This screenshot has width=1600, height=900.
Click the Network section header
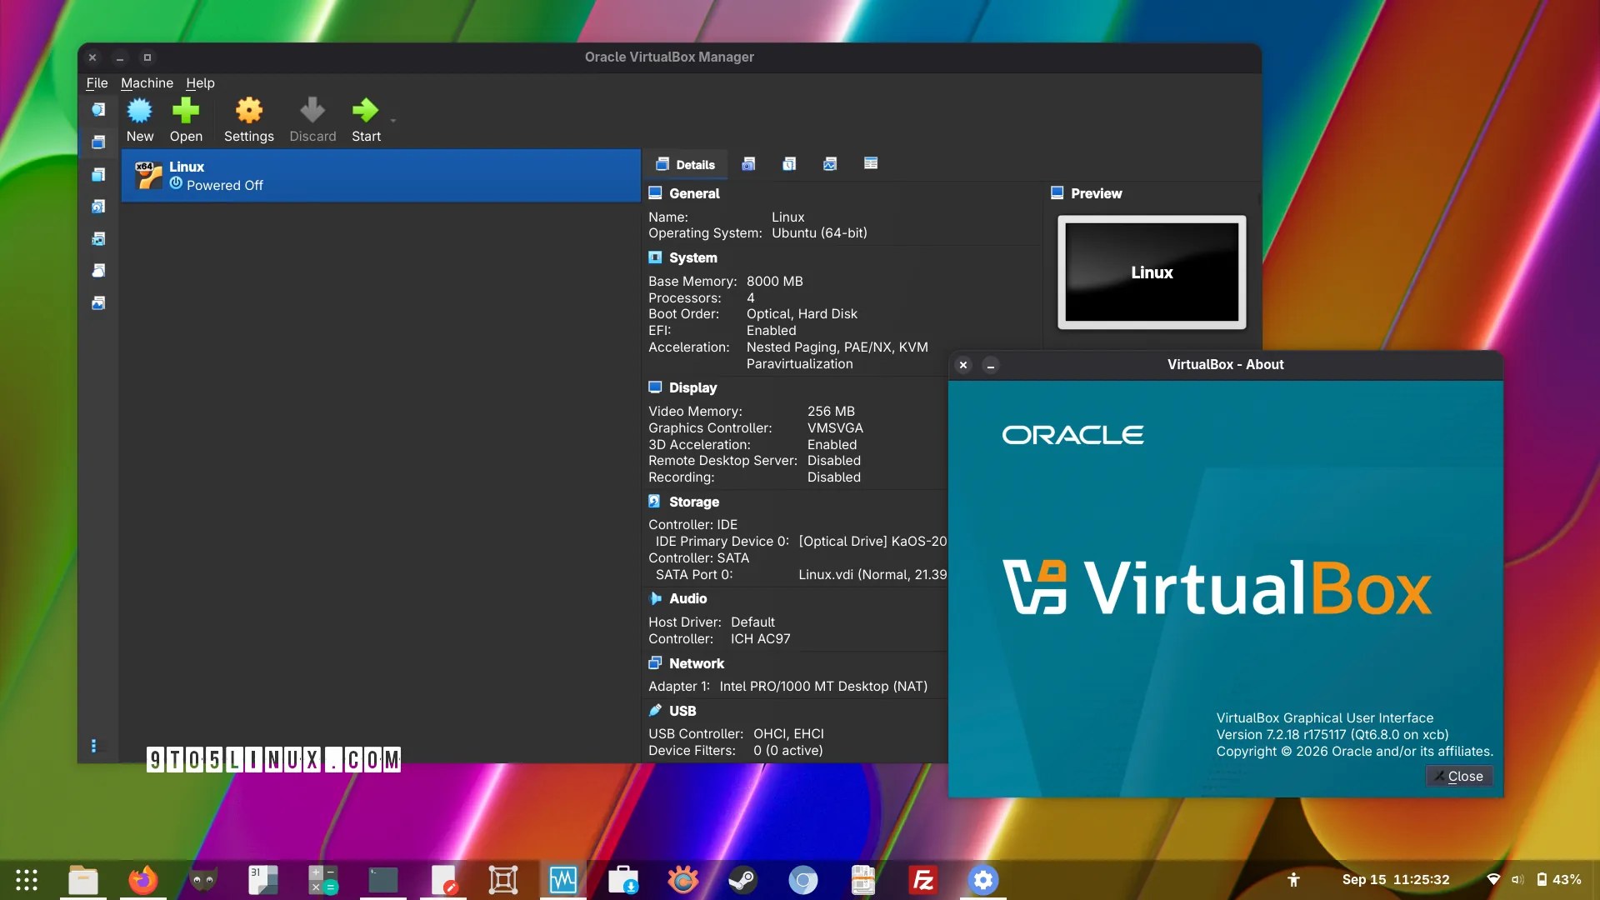pos(697,663)
